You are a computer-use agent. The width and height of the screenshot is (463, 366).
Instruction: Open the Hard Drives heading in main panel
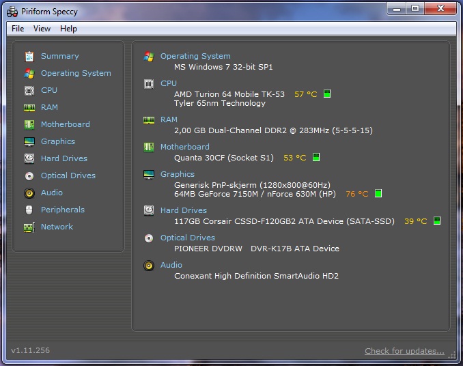click(x=184, y=210)
